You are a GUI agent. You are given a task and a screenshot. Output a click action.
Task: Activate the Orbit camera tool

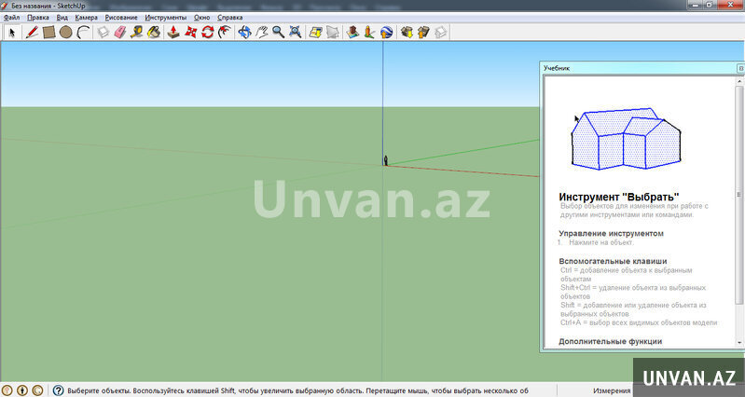[244, 32]
